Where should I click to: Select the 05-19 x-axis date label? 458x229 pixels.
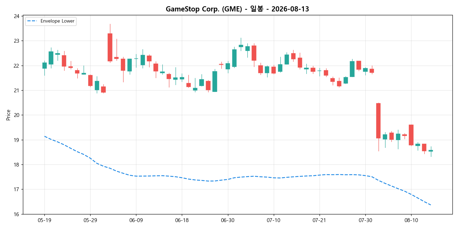(x=44, y=220)
